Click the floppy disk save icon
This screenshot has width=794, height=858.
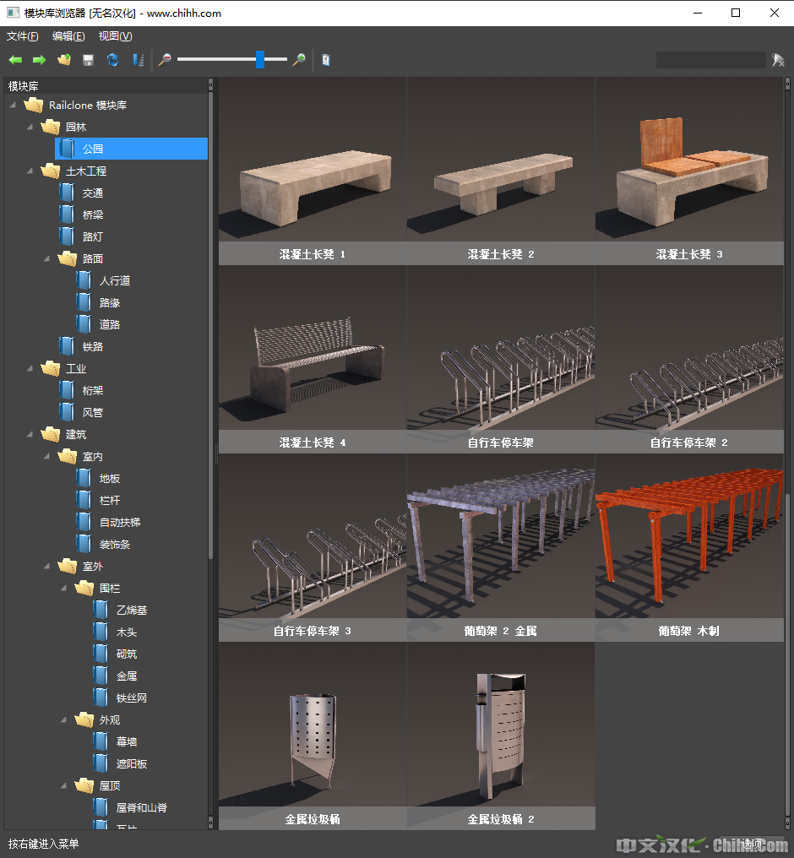pyautogui.click(x=88, y=60)
